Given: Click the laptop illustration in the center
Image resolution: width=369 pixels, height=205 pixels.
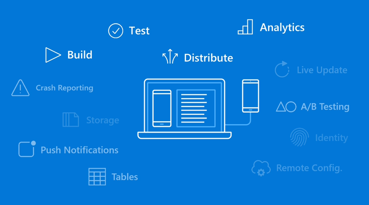Looking at the screenshot, I should point(184,109).
